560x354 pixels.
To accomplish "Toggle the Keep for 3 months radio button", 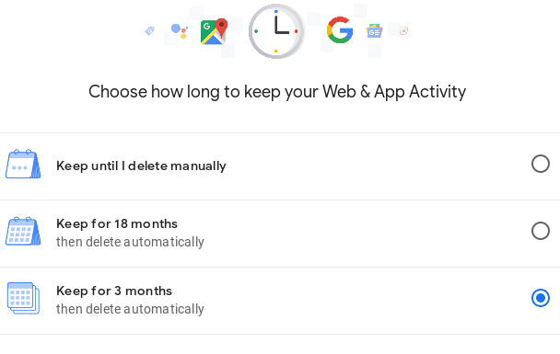I will (x=541, y=298).
